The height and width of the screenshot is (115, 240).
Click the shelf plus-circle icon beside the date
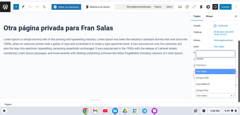pos(204,111)
